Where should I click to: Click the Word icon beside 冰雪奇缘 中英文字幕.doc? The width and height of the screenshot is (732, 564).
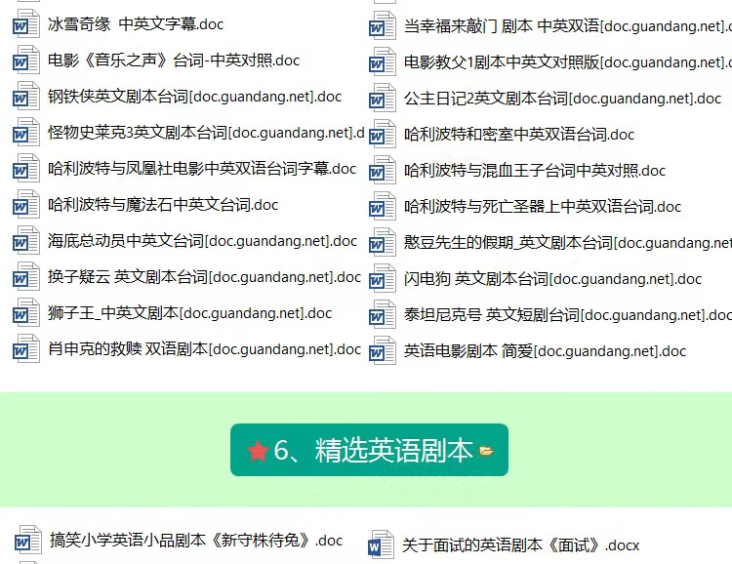click(x=26, y=23)
